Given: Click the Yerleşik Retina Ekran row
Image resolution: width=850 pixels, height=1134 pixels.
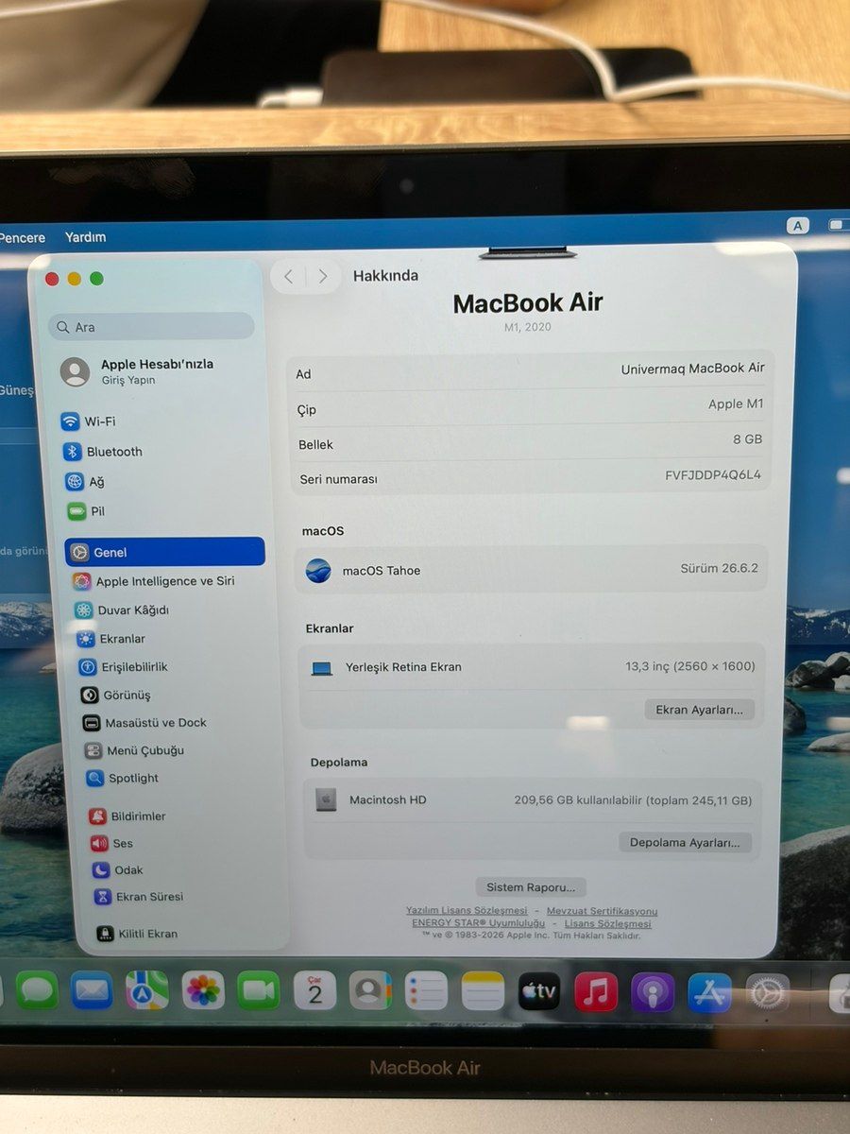Looking at the screenshot, I should coord(533,667).
